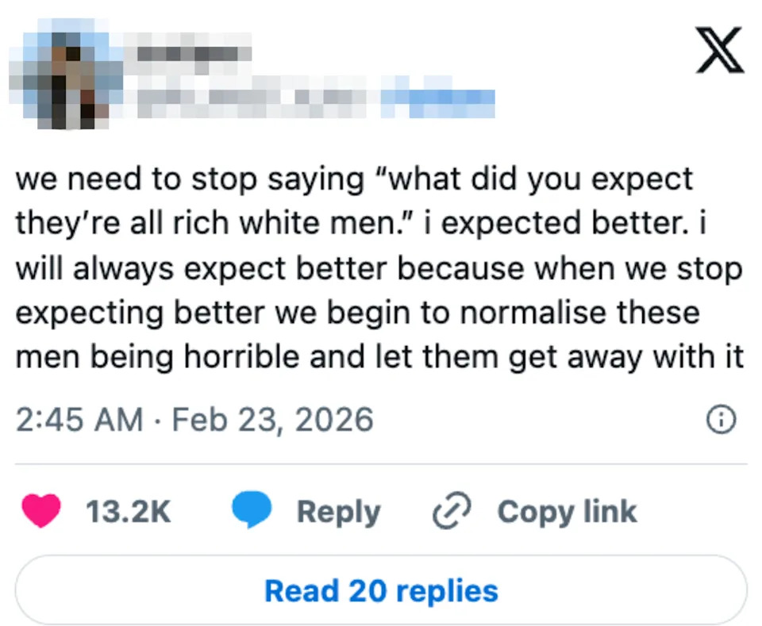Click the tweet body text to open it

tap(379, 267)
